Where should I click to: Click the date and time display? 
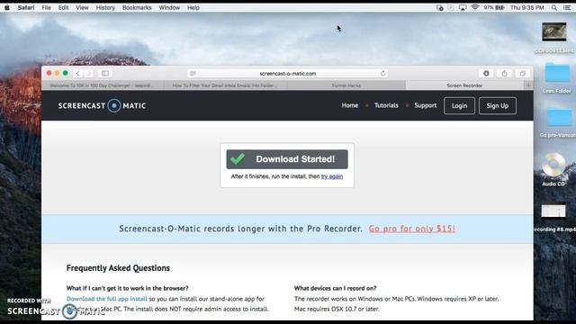[x=526, y=8]
